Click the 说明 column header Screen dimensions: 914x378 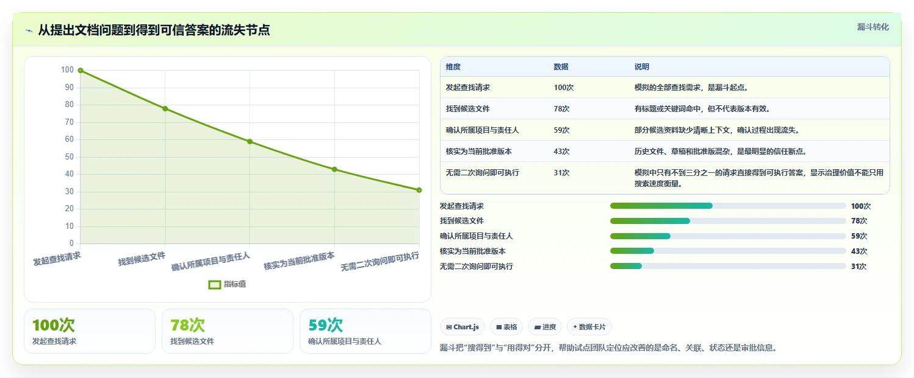(x=642, y=67)
